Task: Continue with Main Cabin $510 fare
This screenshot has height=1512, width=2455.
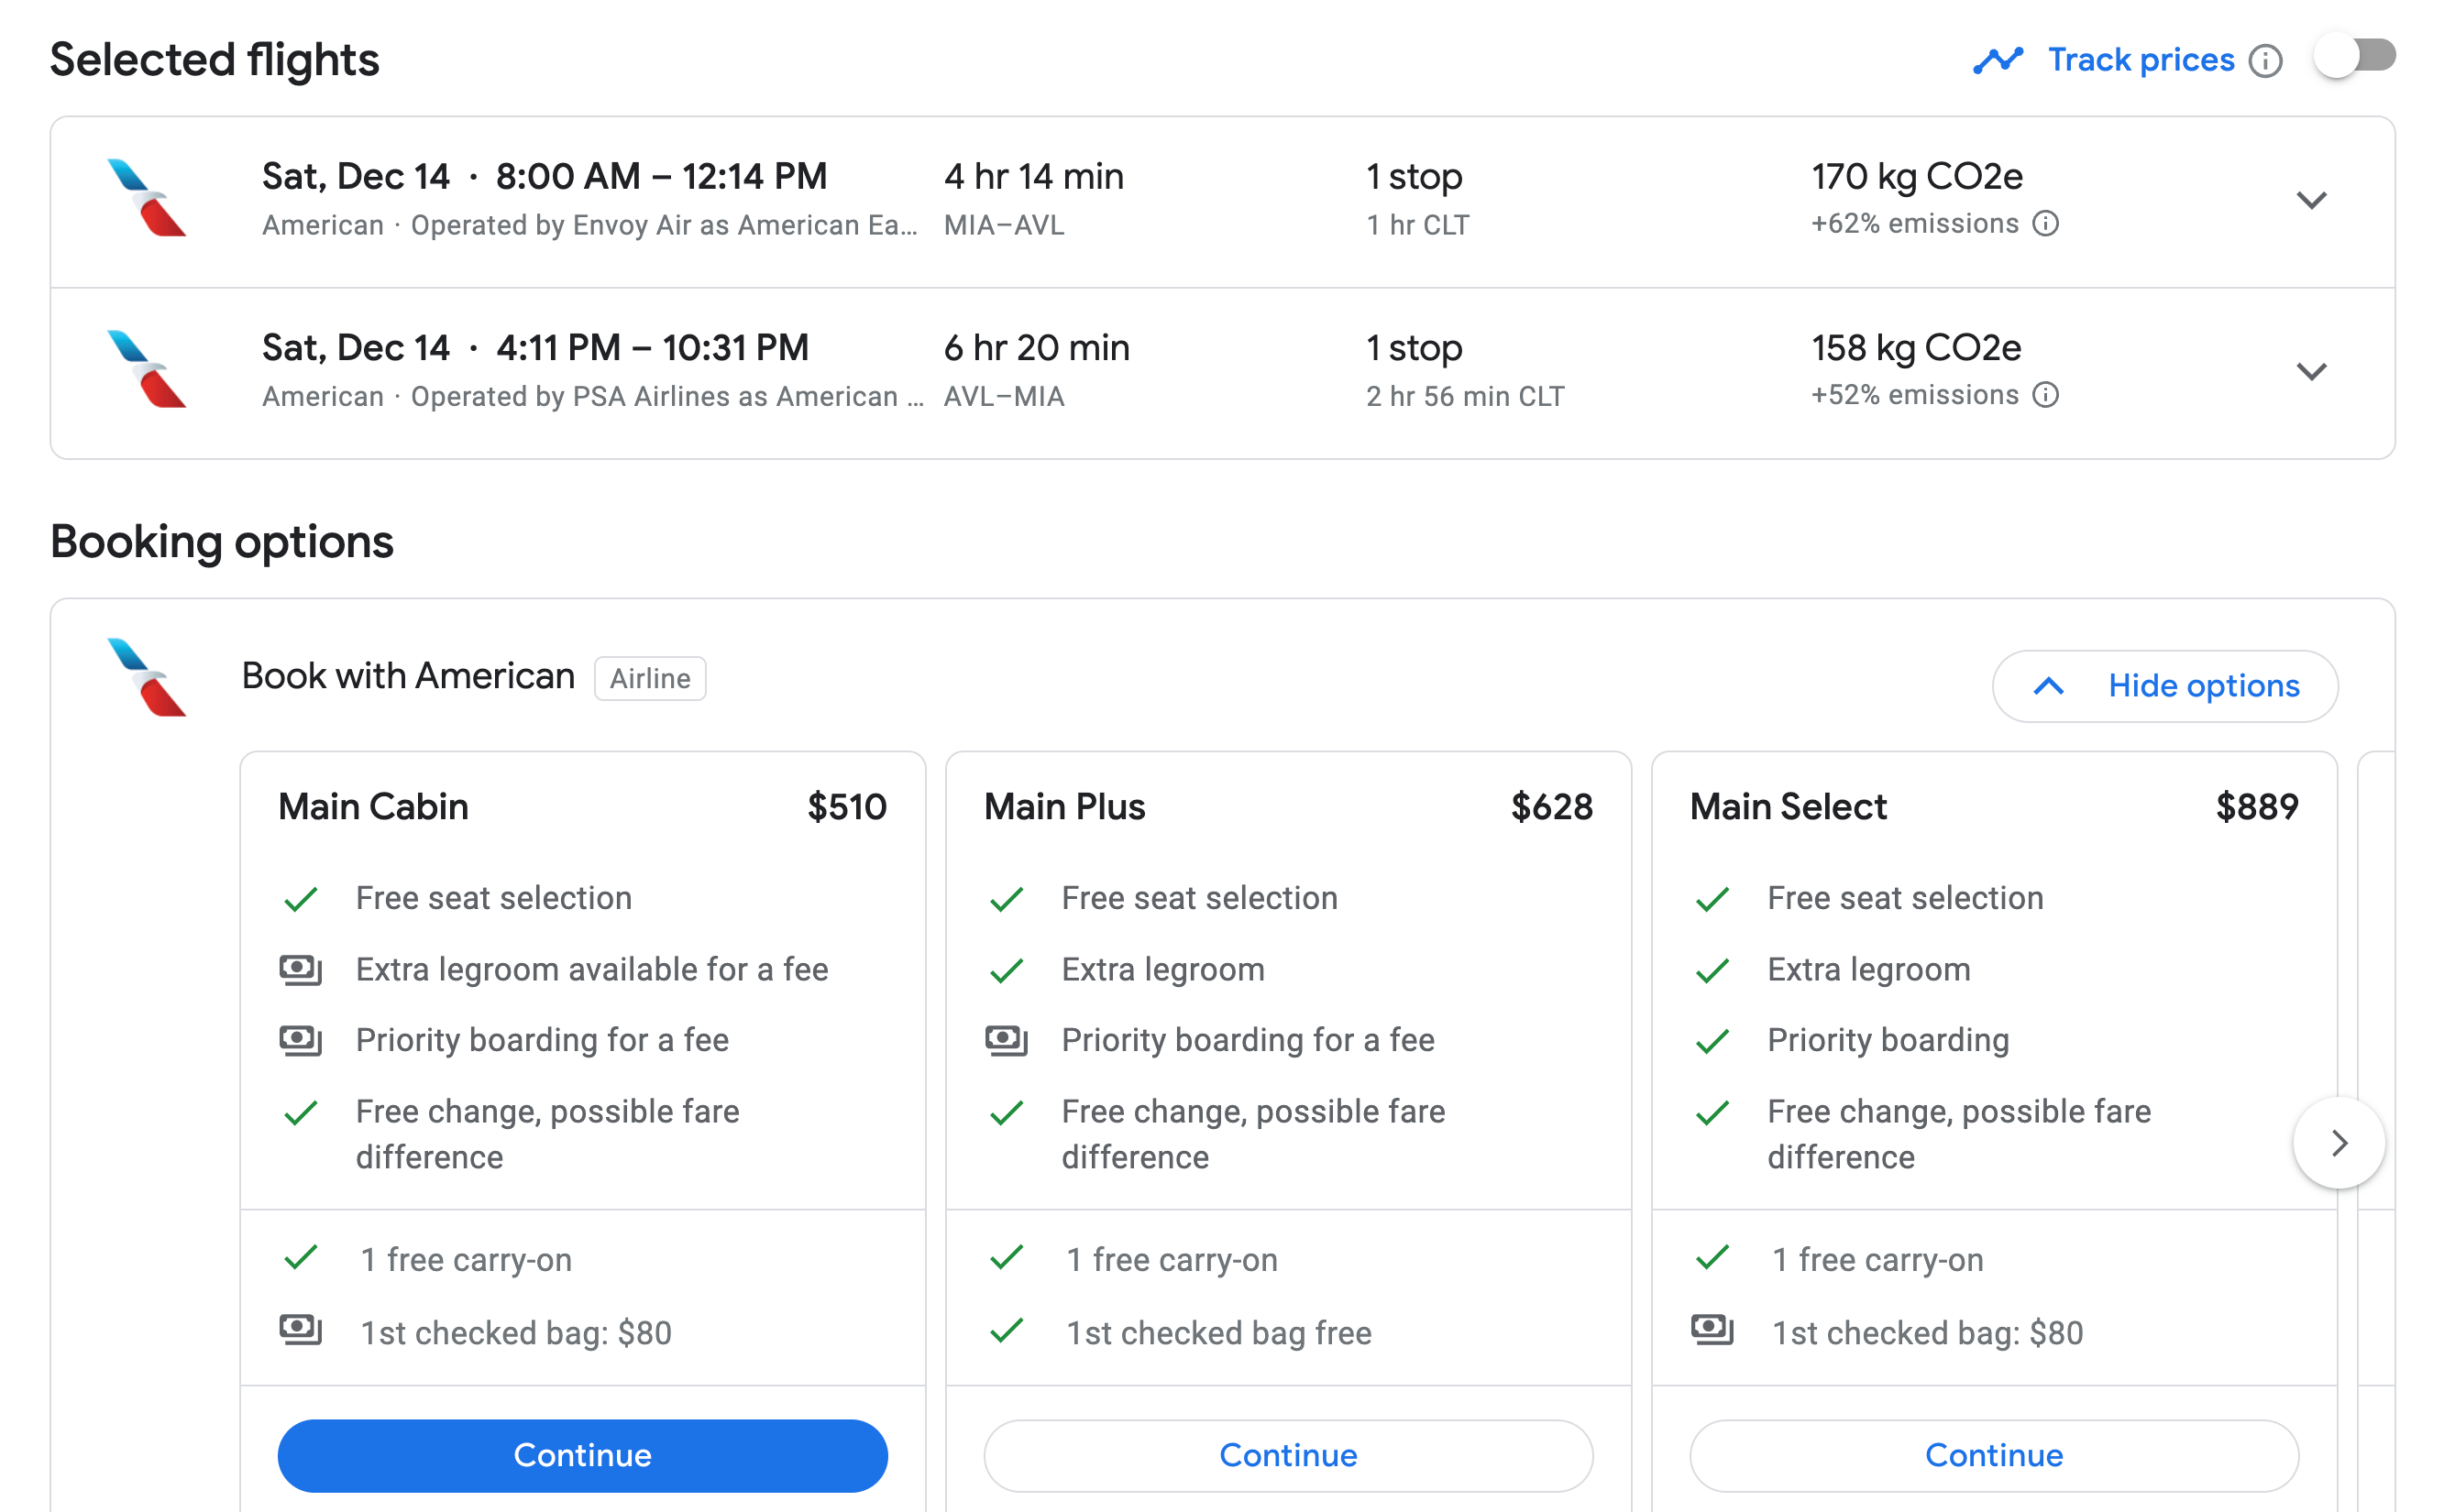Action: coord(582,1455)
